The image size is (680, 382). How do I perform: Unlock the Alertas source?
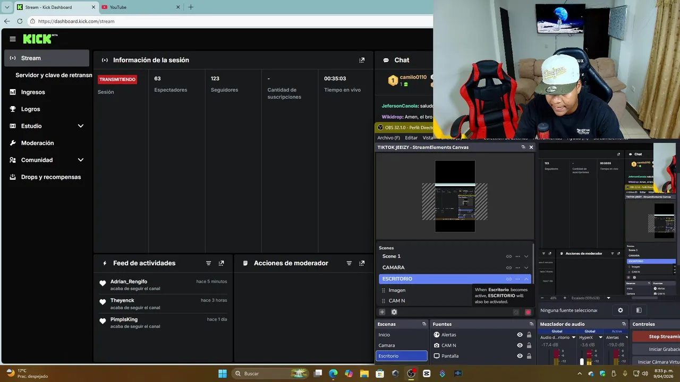point(529,335)
